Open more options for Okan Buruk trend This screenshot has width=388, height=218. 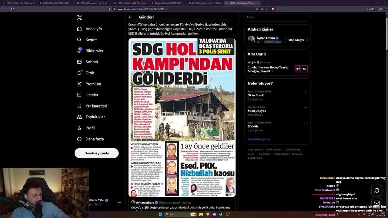[306, 92]
